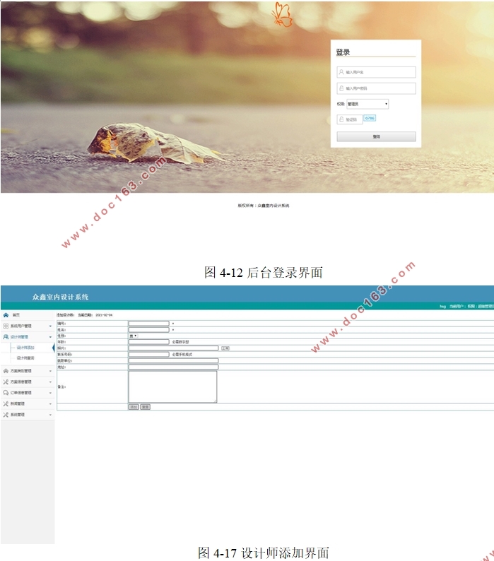Image resolution: width=494 pixels, height=561 pixels.
Task: Click the home icon beside 首页
Action: (x=6, y=315)
